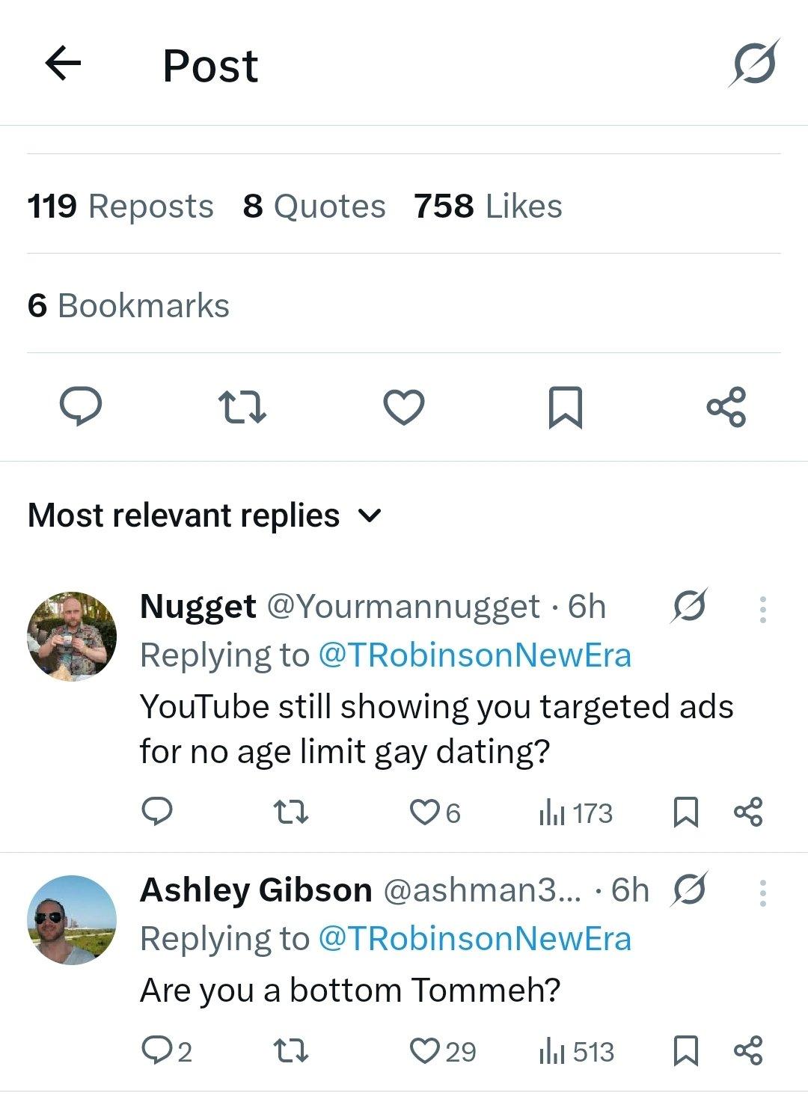The image size is (808, 1105).
Task: Open Nugget's profile picture
Action: pyautogui.click(x=72, y=637)
